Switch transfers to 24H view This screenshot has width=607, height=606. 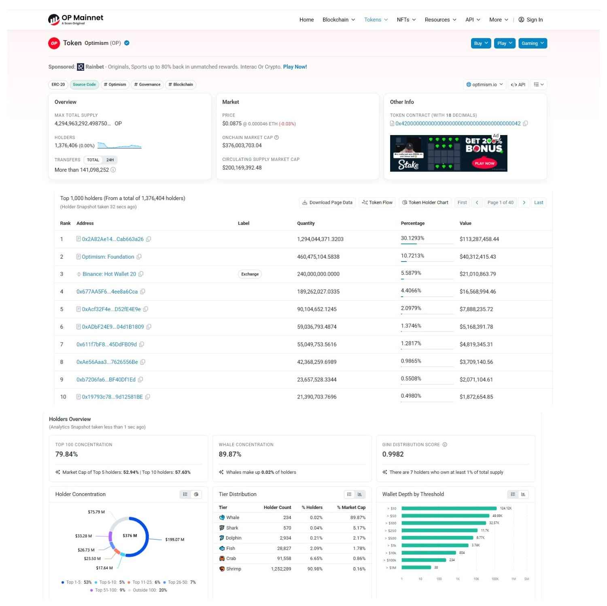110,160
